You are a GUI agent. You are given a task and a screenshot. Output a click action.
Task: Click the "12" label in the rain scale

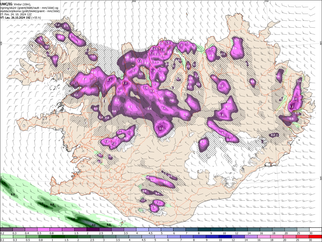click(233, 240)
